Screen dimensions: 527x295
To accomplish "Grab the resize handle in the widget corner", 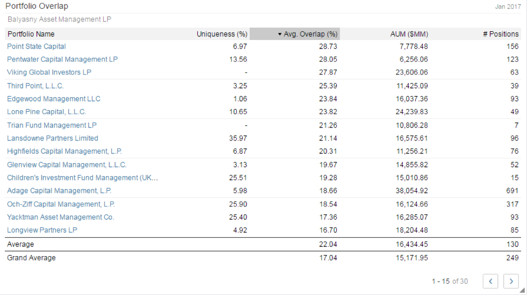I will point(522,291).
